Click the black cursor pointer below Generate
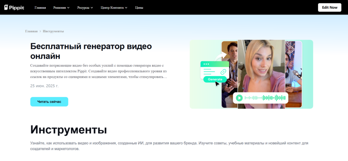Image resolution: width=348 pixels, height=161 pixels. [x=217, y=84]
